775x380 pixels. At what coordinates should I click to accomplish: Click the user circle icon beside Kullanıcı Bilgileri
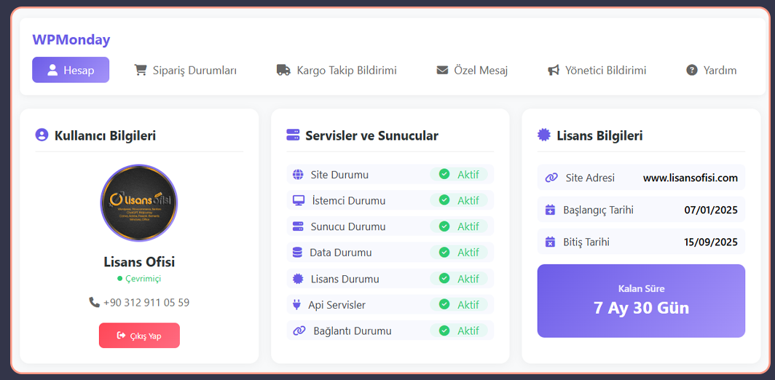(42, 135)
